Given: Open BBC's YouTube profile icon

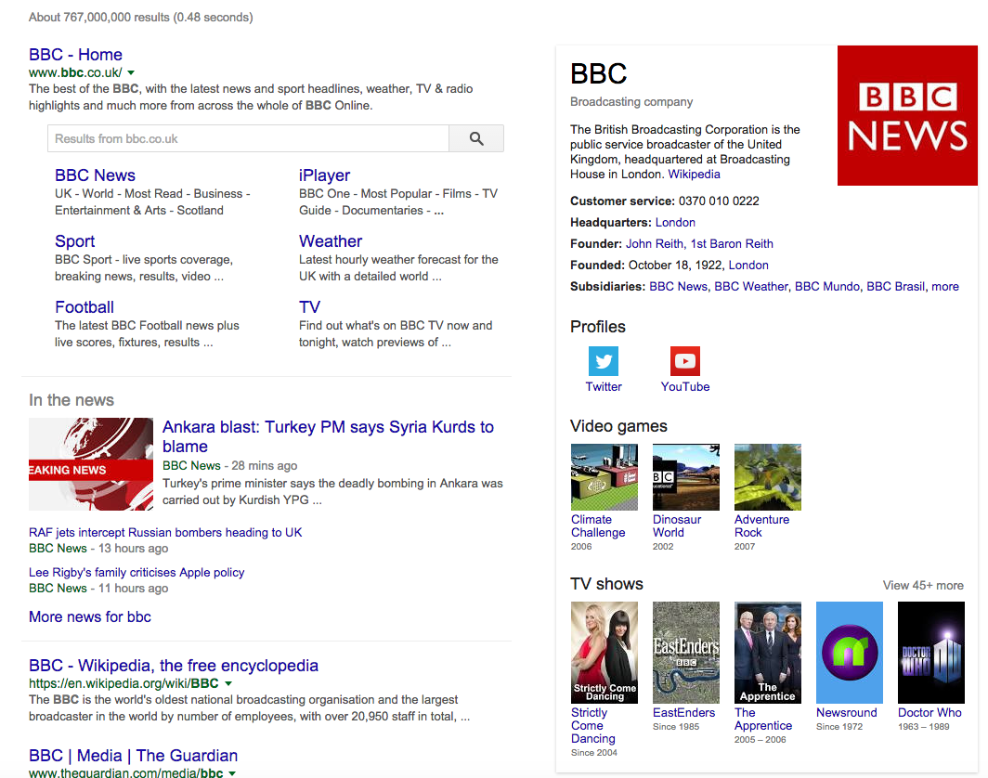Looking at the screenshot, I should [684, 361].
